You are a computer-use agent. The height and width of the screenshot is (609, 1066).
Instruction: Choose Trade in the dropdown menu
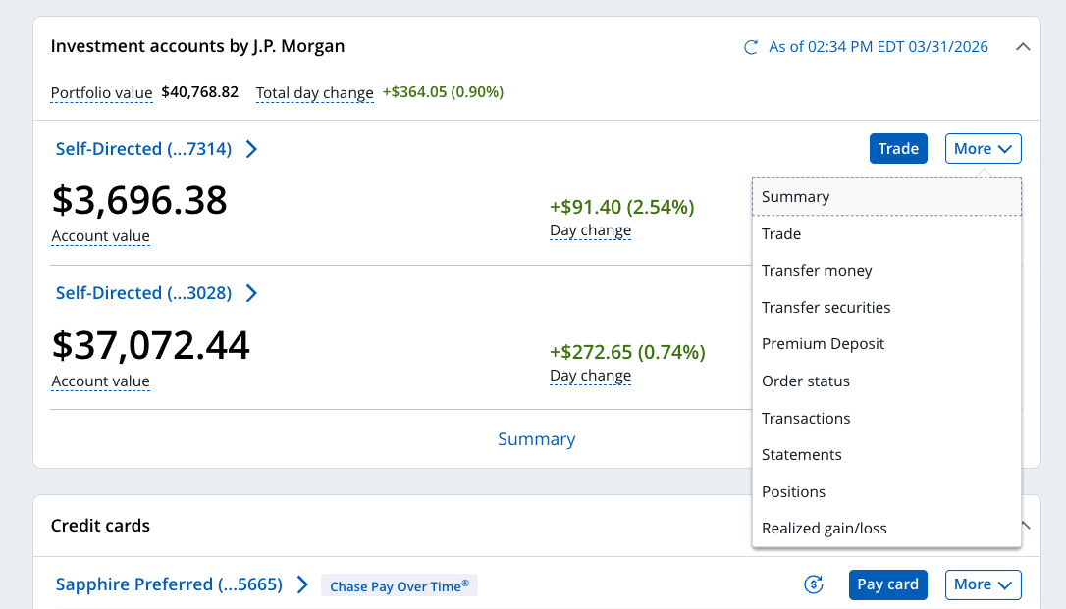click(886, 233)
